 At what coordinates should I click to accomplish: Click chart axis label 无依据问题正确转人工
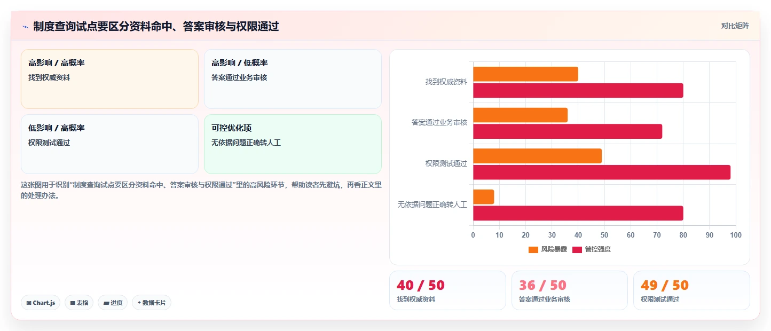[x=432, y=204]
